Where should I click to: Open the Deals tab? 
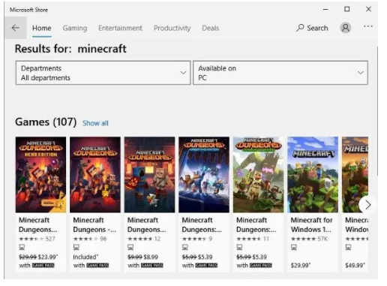(211, 28)
